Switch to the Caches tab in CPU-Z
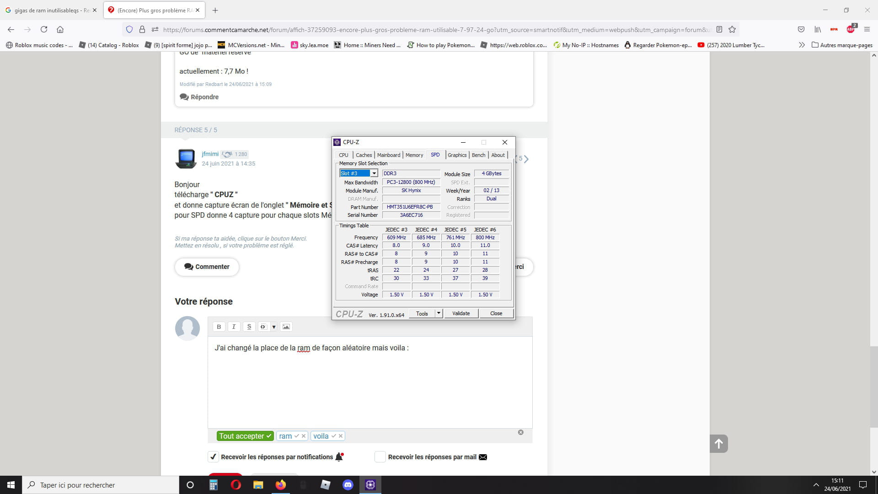This screenshot has width=878, height=494. point(364,155)
